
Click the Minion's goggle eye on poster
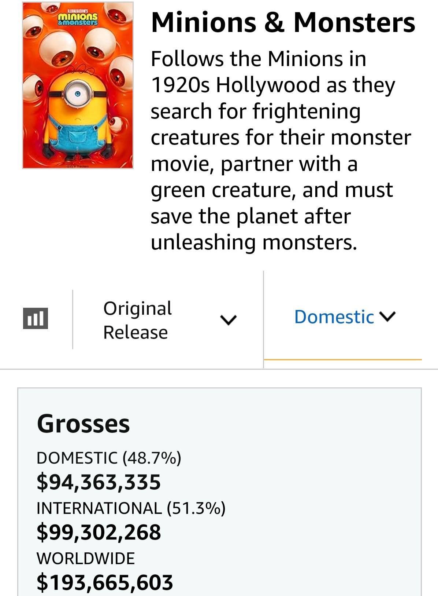77,94
